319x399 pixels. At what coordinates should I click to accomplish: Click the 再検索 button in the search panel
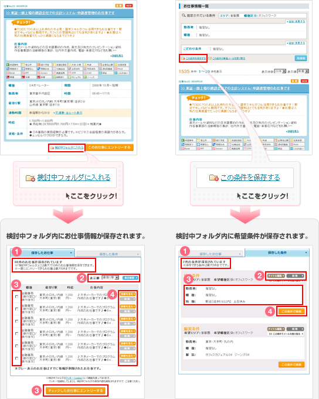(301, 58)
